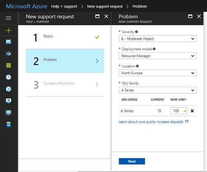The height and width of the screenshot is (172, 207).
Task: Open All resources green grid icon
Action: click(x=9, y=65)
